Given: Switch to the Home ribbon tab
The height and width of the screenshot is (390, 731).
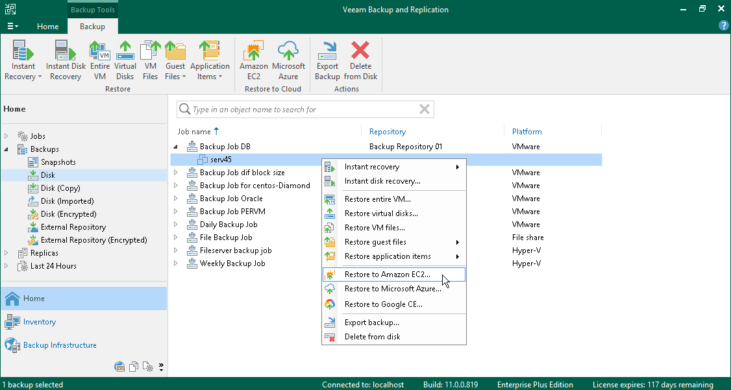Looking at the screenshot, I should tap(47, 27).
